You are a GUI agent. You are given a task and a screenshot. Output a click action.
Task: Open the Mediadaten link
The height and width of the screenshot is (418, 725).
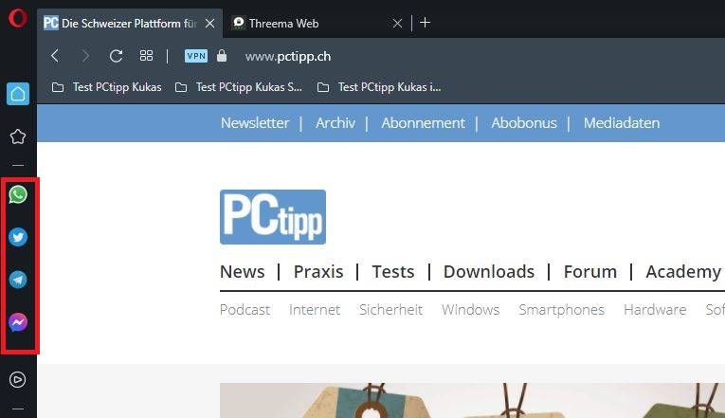(x=622, y=123)
